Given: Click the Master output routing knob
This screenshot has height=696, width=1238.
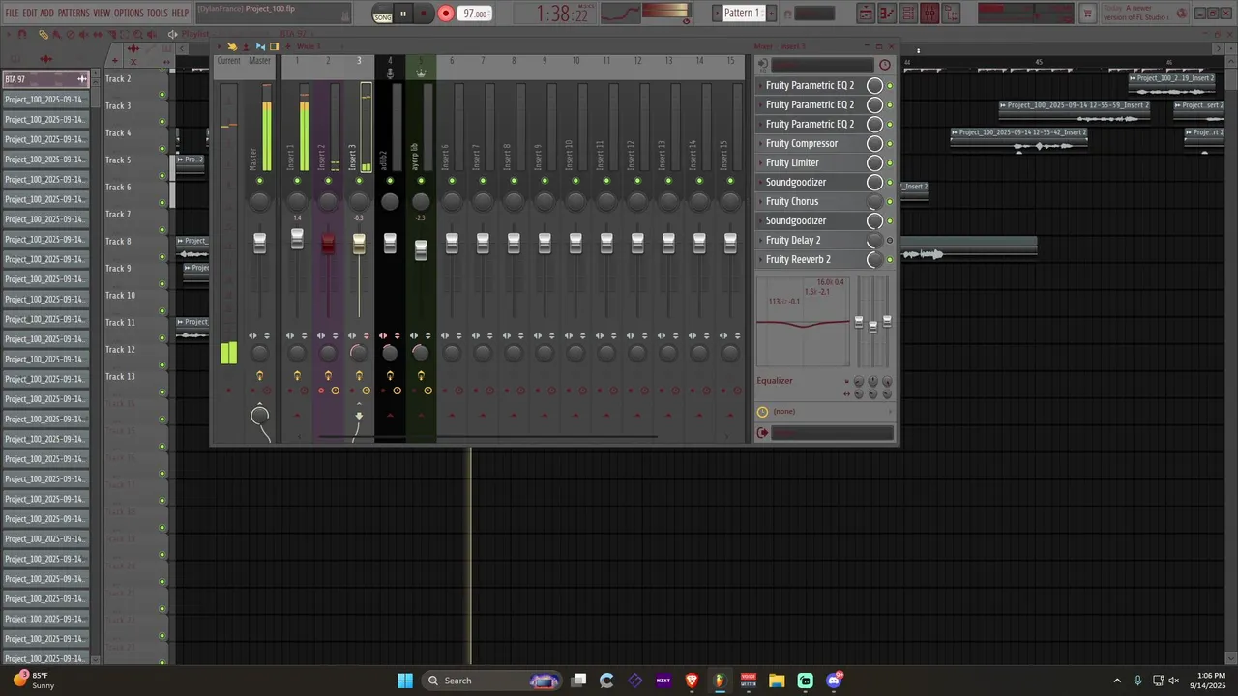Looking at the screenshot, I should tap(259, 416).
